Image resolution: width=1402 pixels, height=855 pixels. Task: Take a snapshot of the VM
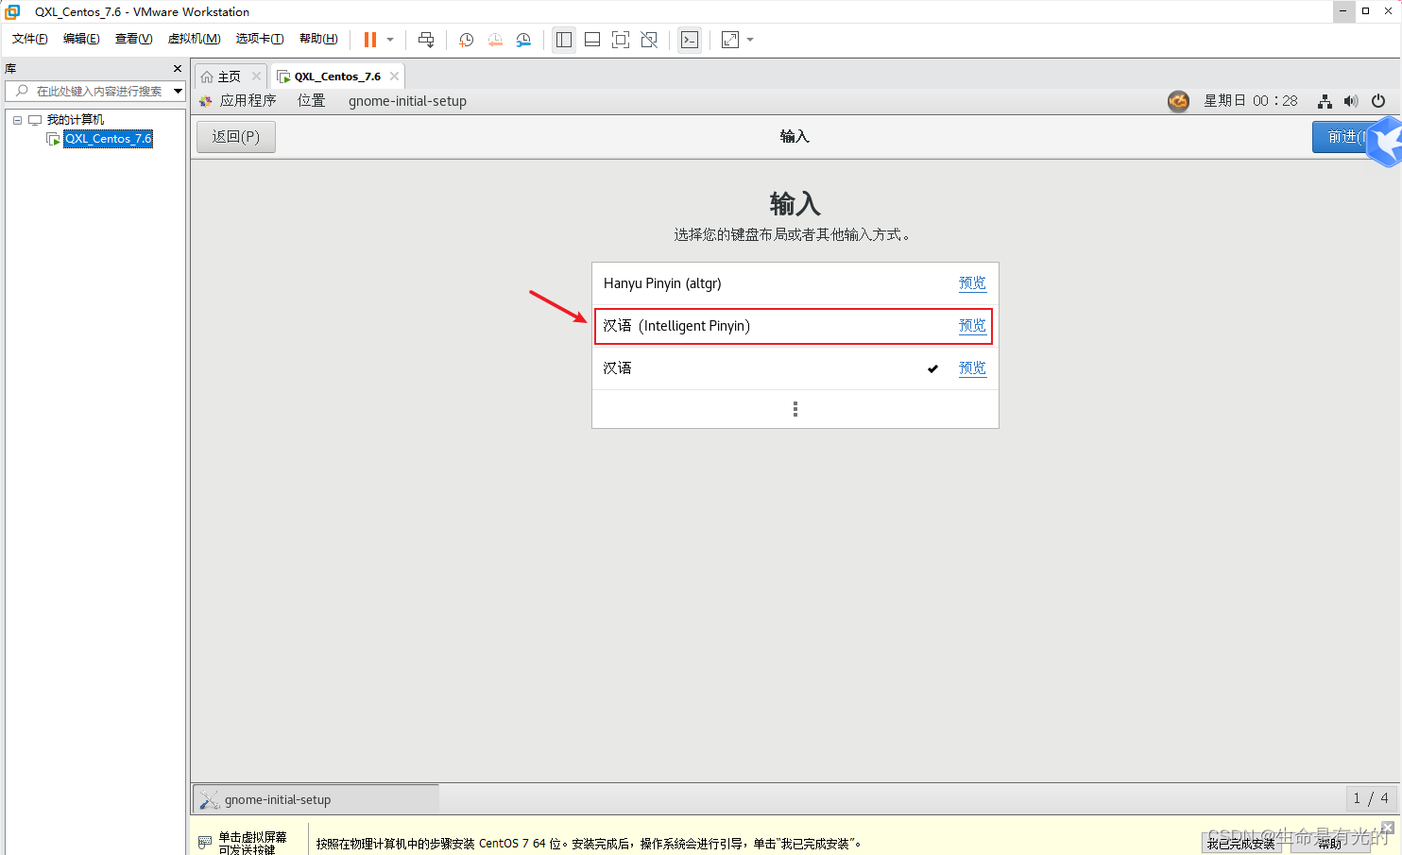(466, 40)
